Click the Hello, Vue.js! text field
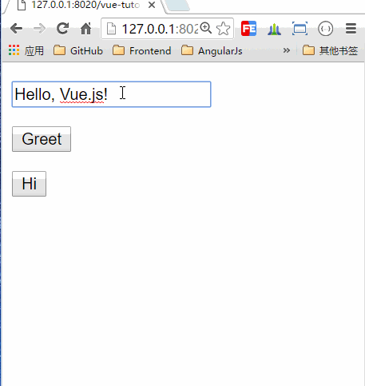Screen dimensions: 365x386 point(112,94)
